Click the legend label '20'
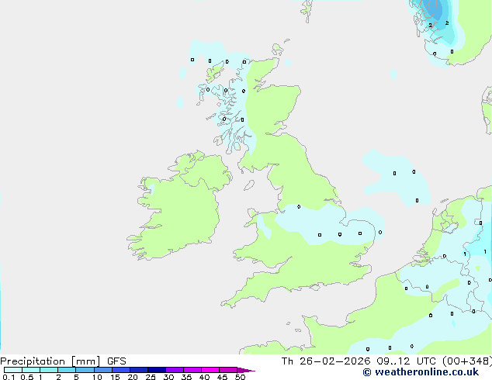This screenshot has height=380, width=492. (133, 377)
